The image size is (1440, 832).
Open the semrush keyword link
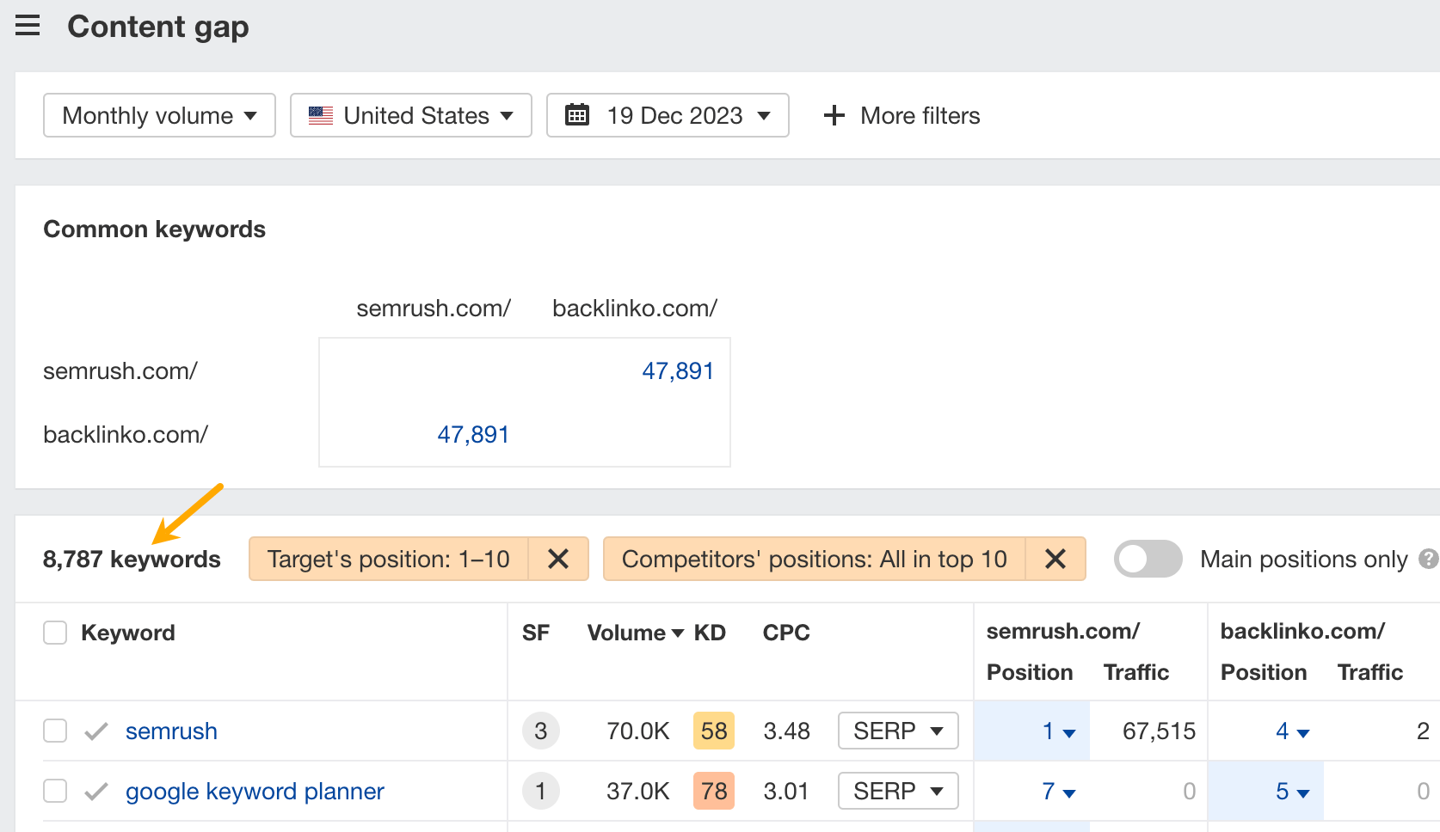click(170, 731)
